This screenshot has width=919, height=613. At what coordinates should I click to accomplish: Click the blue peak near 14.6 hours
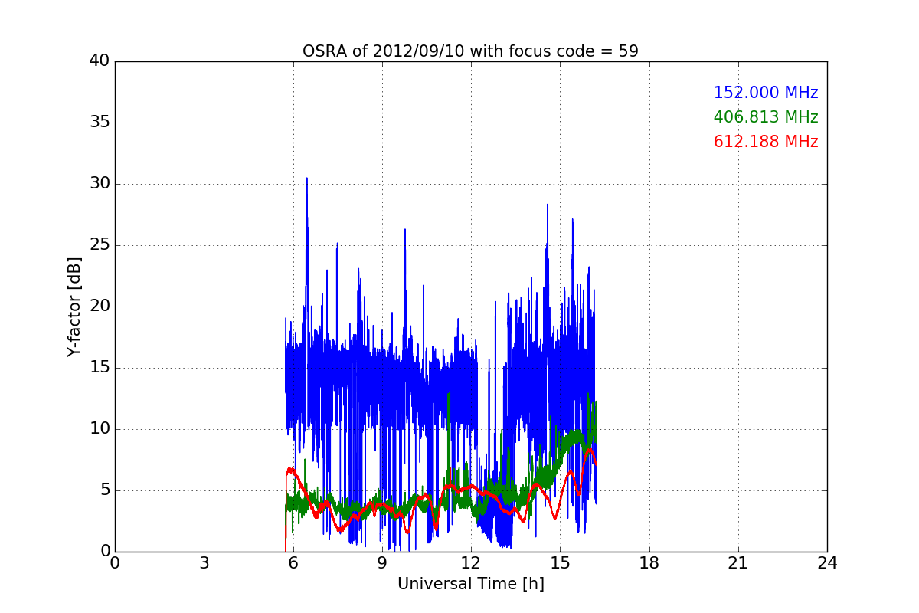(548, 207)
